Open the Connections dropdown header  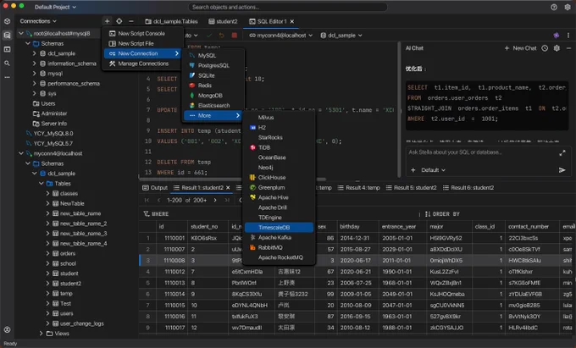click(x=38, y=21)
